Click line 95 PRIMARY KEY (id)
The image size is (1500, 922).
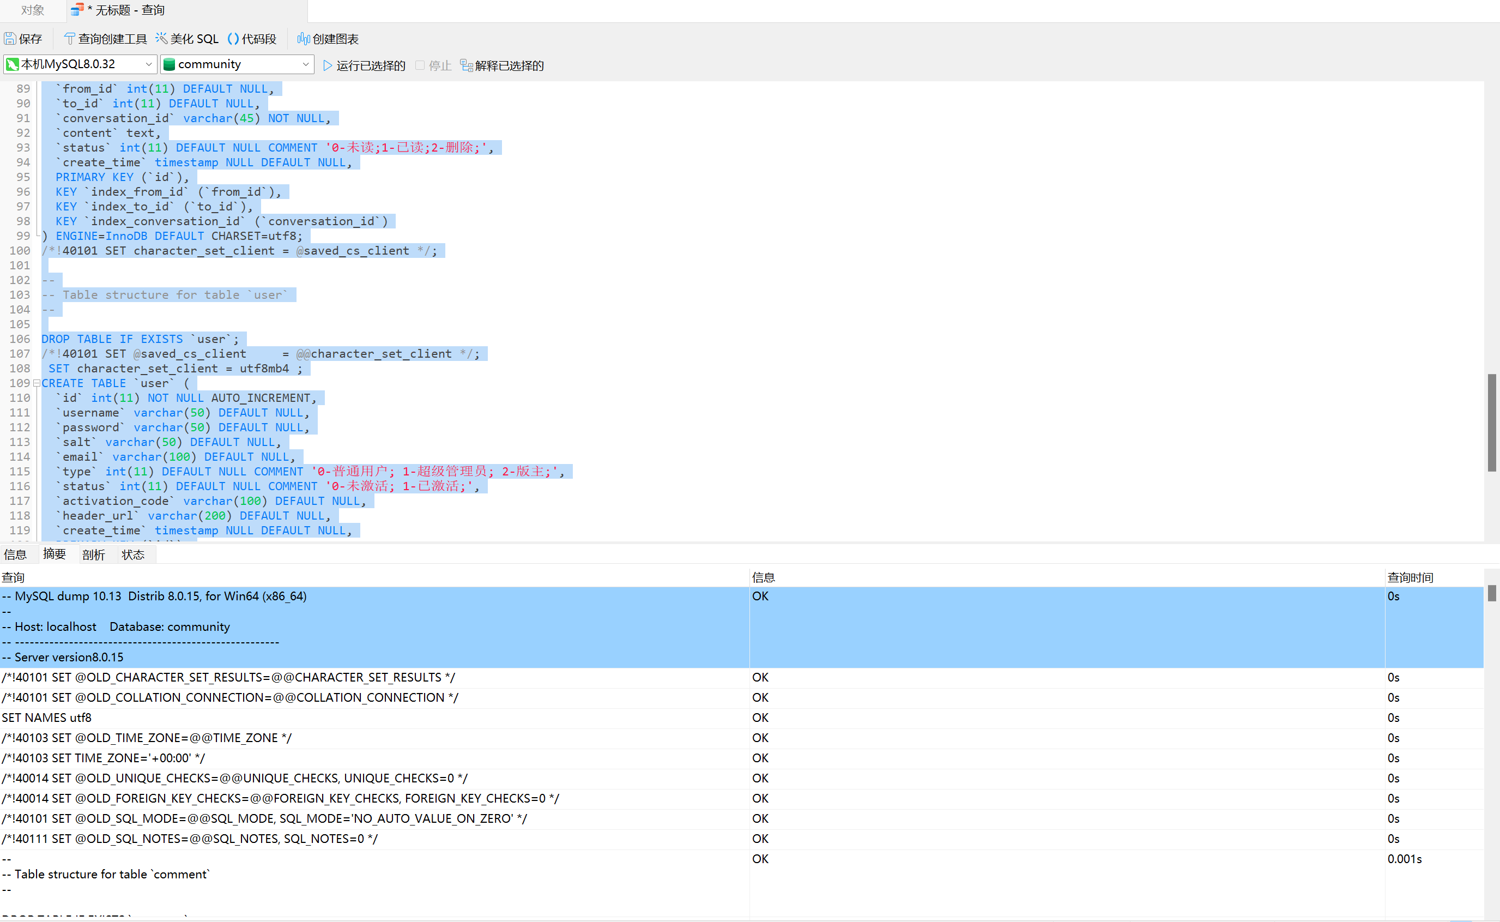[x=123, y=177]
